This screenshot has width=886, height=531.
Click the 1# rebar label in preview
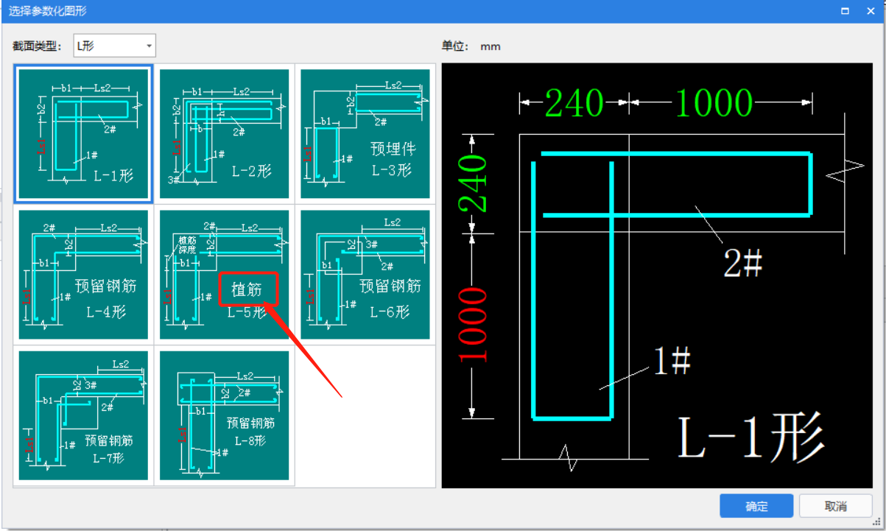pyautogui.click(x=672, y=362)
